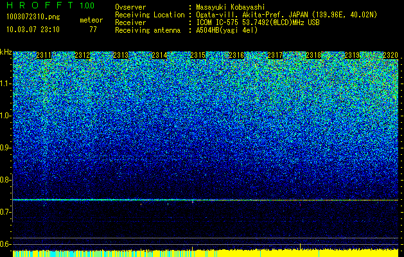
Task: Click the 1.0 kHz axis label
Action: (4, 116)
